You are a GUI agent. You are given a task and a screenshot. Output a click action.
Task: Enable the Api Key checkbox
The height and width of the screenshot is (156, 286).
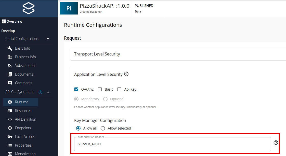pyautogui.click(x=119, y=89)
